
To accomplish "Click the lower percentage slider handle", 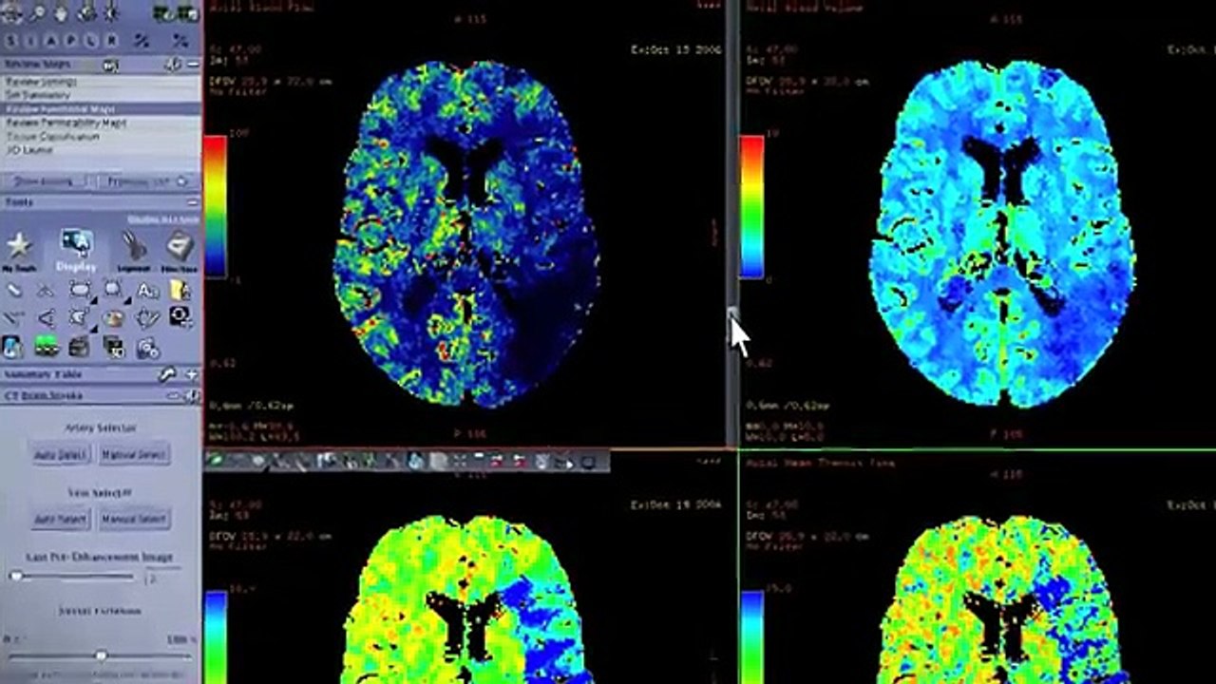I will tap(102, 655).
